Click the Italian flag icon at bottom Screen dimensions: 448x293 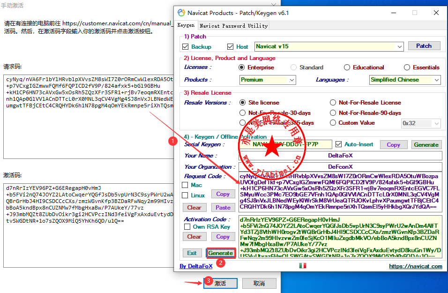click(x=303, y=265)
